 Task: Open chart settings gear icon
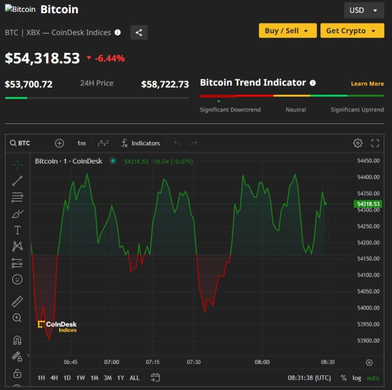click(x=358, y=143)
